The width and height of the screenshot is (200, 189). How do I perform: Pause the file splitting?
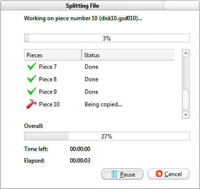tap(122, 174)
